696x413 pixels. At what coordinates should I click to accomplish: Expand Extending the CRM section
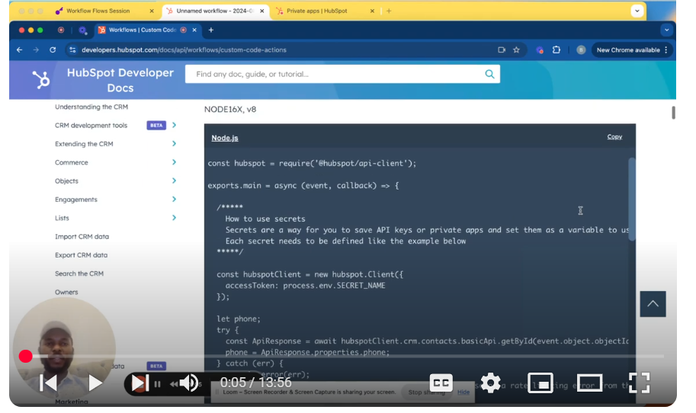(x=174, y=144)
